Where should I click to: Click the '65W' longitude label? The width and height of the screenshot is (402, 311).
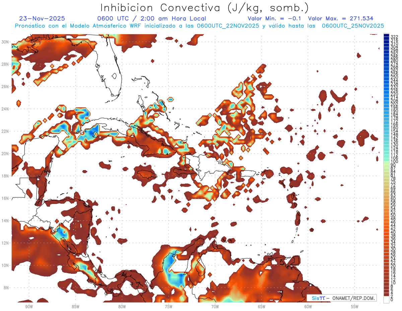coord(262,307)
